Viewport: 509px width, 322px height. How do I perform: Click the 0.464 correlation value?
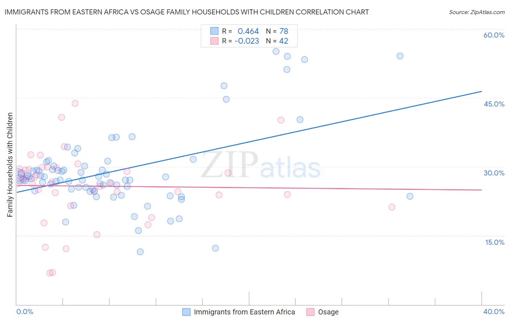pyautogui.click(x=248, y=31)
